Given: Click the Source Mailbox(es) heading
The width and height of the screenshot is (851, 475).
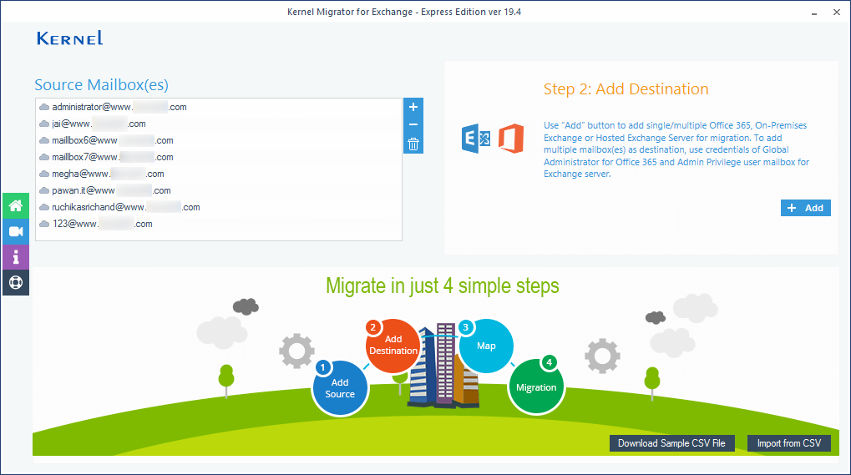Looking at the screenshot, I should click(102, 85).
